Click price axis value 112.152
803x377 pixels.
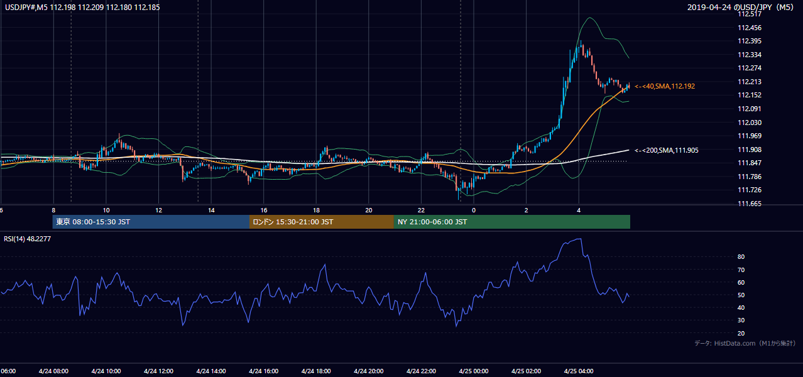tap(750, 95)
